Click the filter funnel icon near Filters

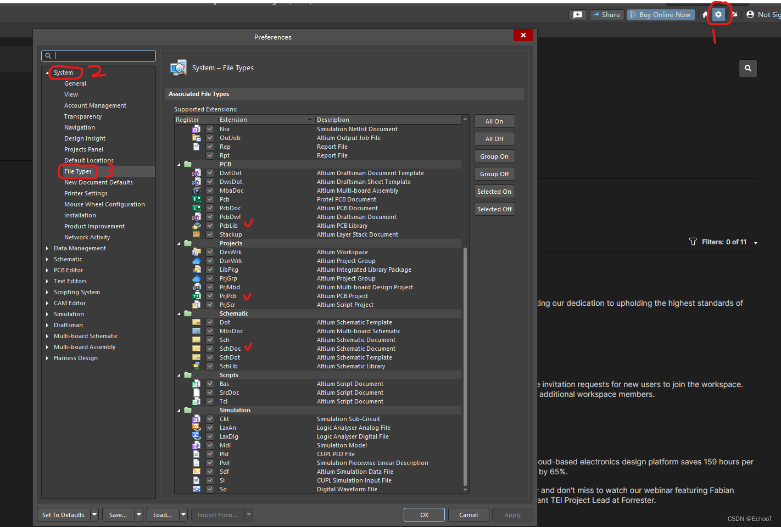(693, 242)
